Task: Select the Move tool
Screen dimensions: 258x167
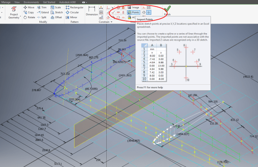Action: coord(28,7)
